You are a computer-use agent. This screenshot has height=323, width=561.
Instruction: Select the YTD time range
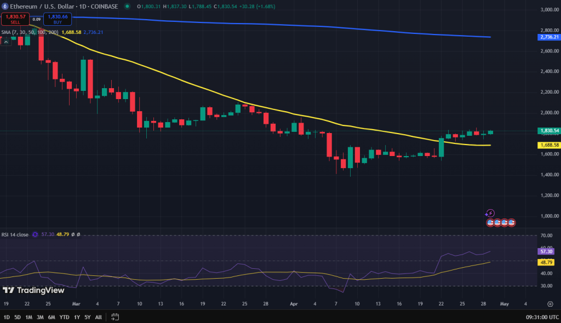point(65,317)
